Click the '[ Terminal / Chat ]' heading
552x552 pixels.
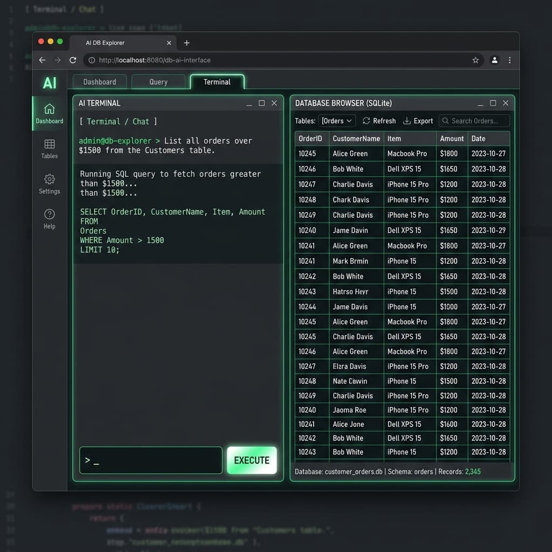point(118,121)
